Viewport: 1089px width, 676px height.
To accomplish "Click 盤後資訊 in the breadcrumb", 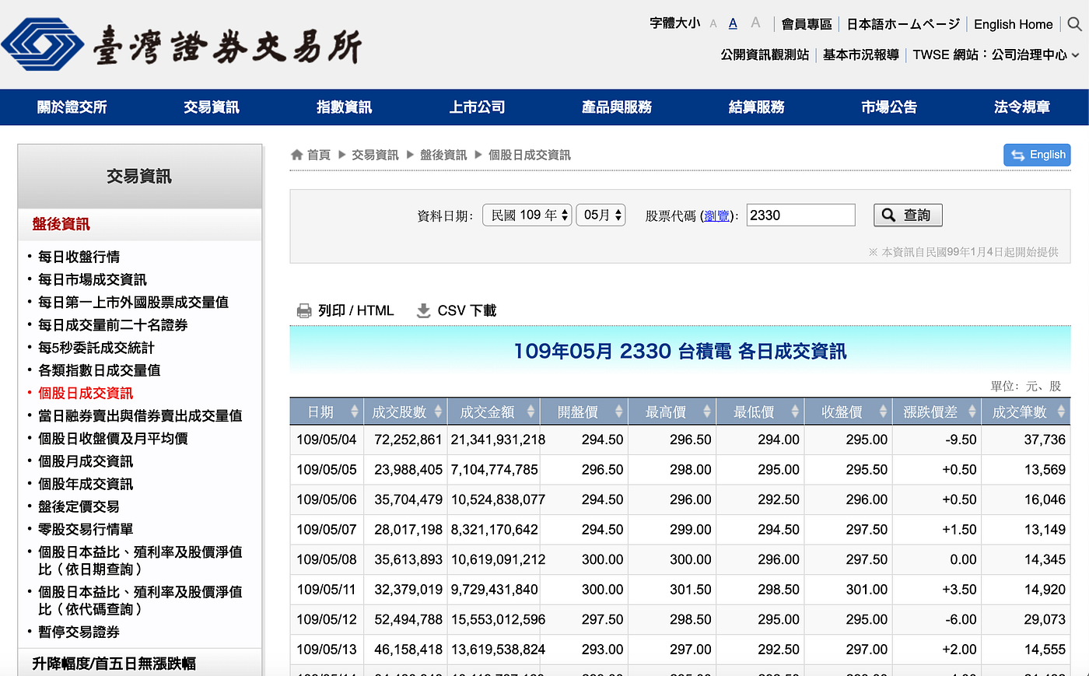I will click(443, 155).
